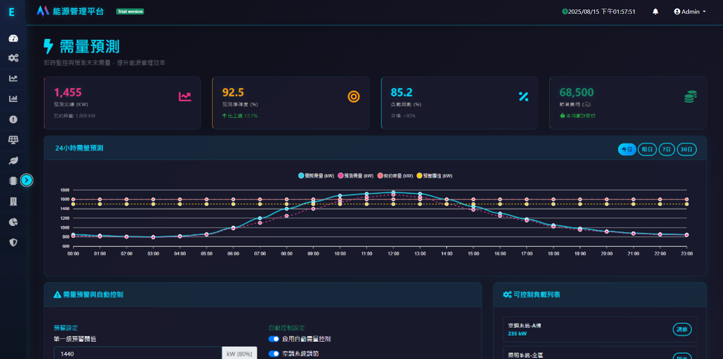
Task: Select the 今日 range tab
Action: (627, 149)
